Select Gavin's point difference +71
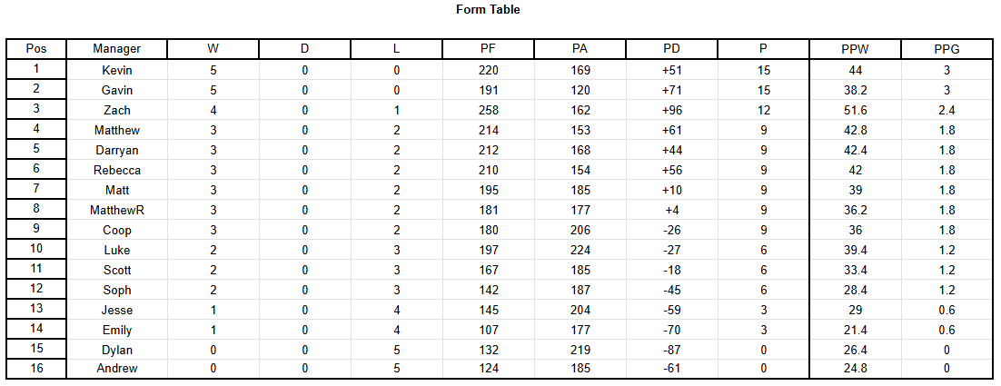The image size is (1001, 386). tap(671, 90)
